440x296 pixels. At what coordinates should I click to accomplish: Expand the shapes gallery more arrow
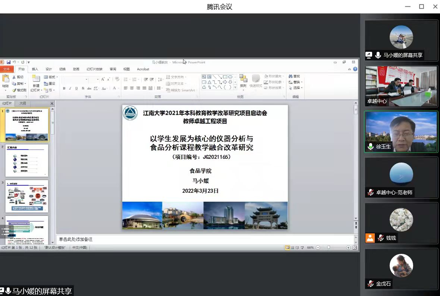[235, 88]
